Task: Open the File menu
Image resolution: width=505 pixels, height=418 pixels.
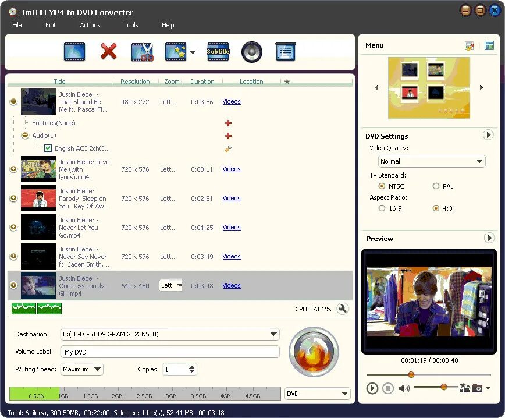Action: click(17, 25)
